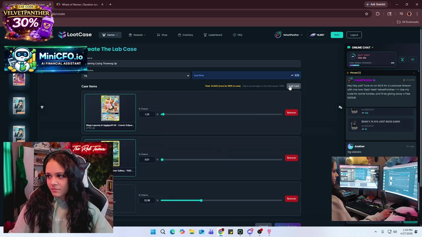
Task: Open Outlook from the taskbar
Action: point(201,232)
